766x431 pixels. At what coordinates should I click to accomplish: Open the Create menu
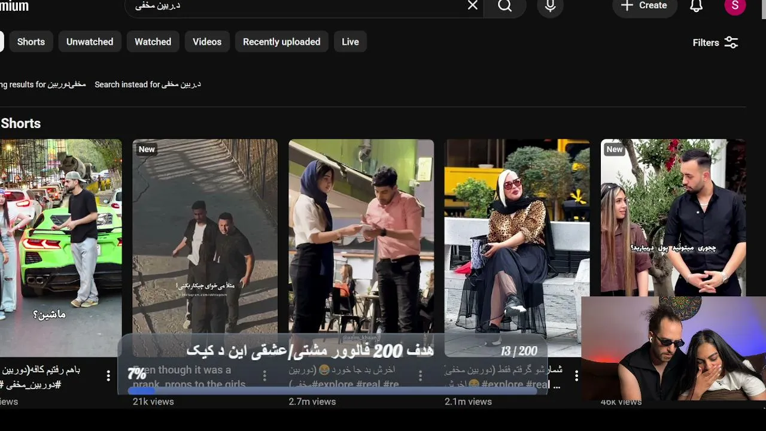click(645, 5)
